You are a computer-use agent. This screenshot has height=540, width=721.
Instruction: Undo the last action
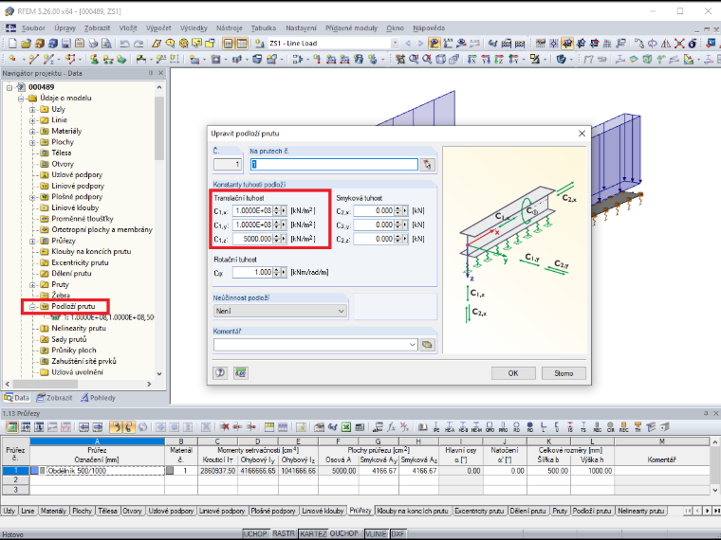click(124, 44)
